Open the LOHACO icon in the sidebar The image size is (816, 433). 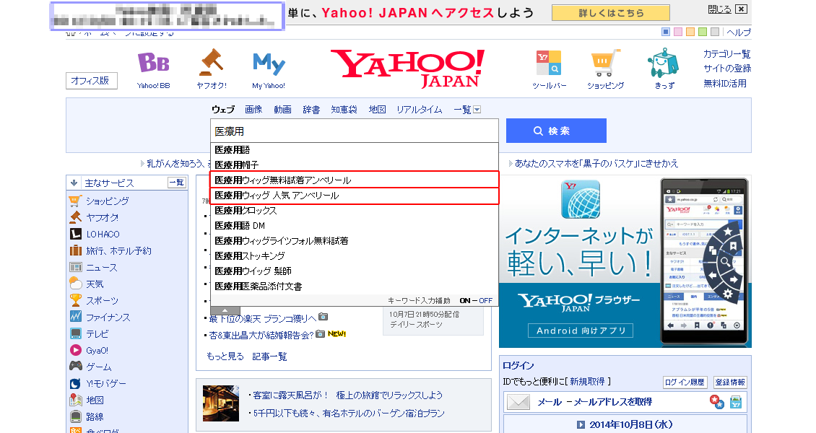[75, 234]
